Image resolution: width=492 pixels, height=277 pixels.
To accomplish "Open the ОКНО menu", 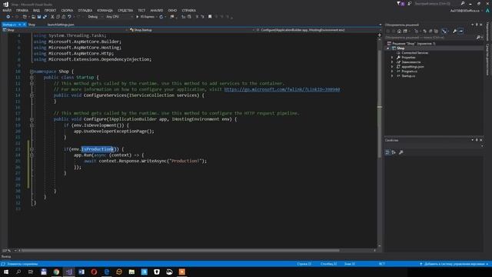I will pyautogui.click(x=172, y=10).
